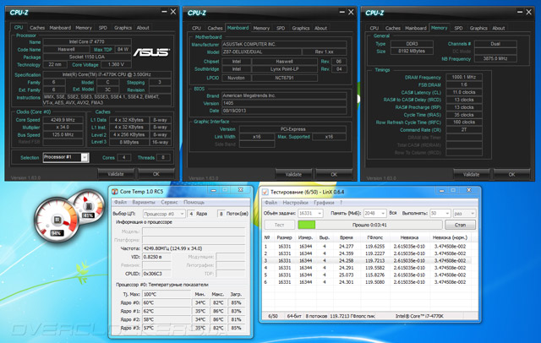541x343 pixels.
Task: Click OK in right CPU-Z window
Action: [511, 174]
